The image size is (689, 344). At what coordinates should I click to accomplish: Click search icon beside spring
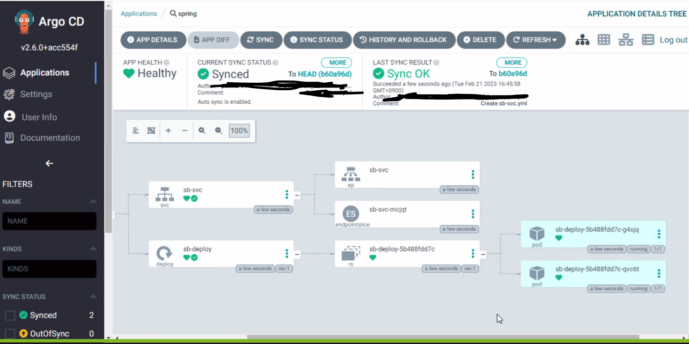point(173,14)
